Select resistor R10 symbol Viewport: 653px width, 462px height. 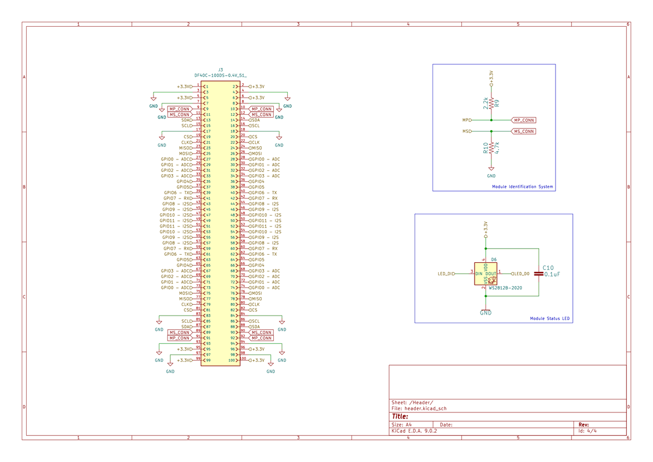pos(491,148)
